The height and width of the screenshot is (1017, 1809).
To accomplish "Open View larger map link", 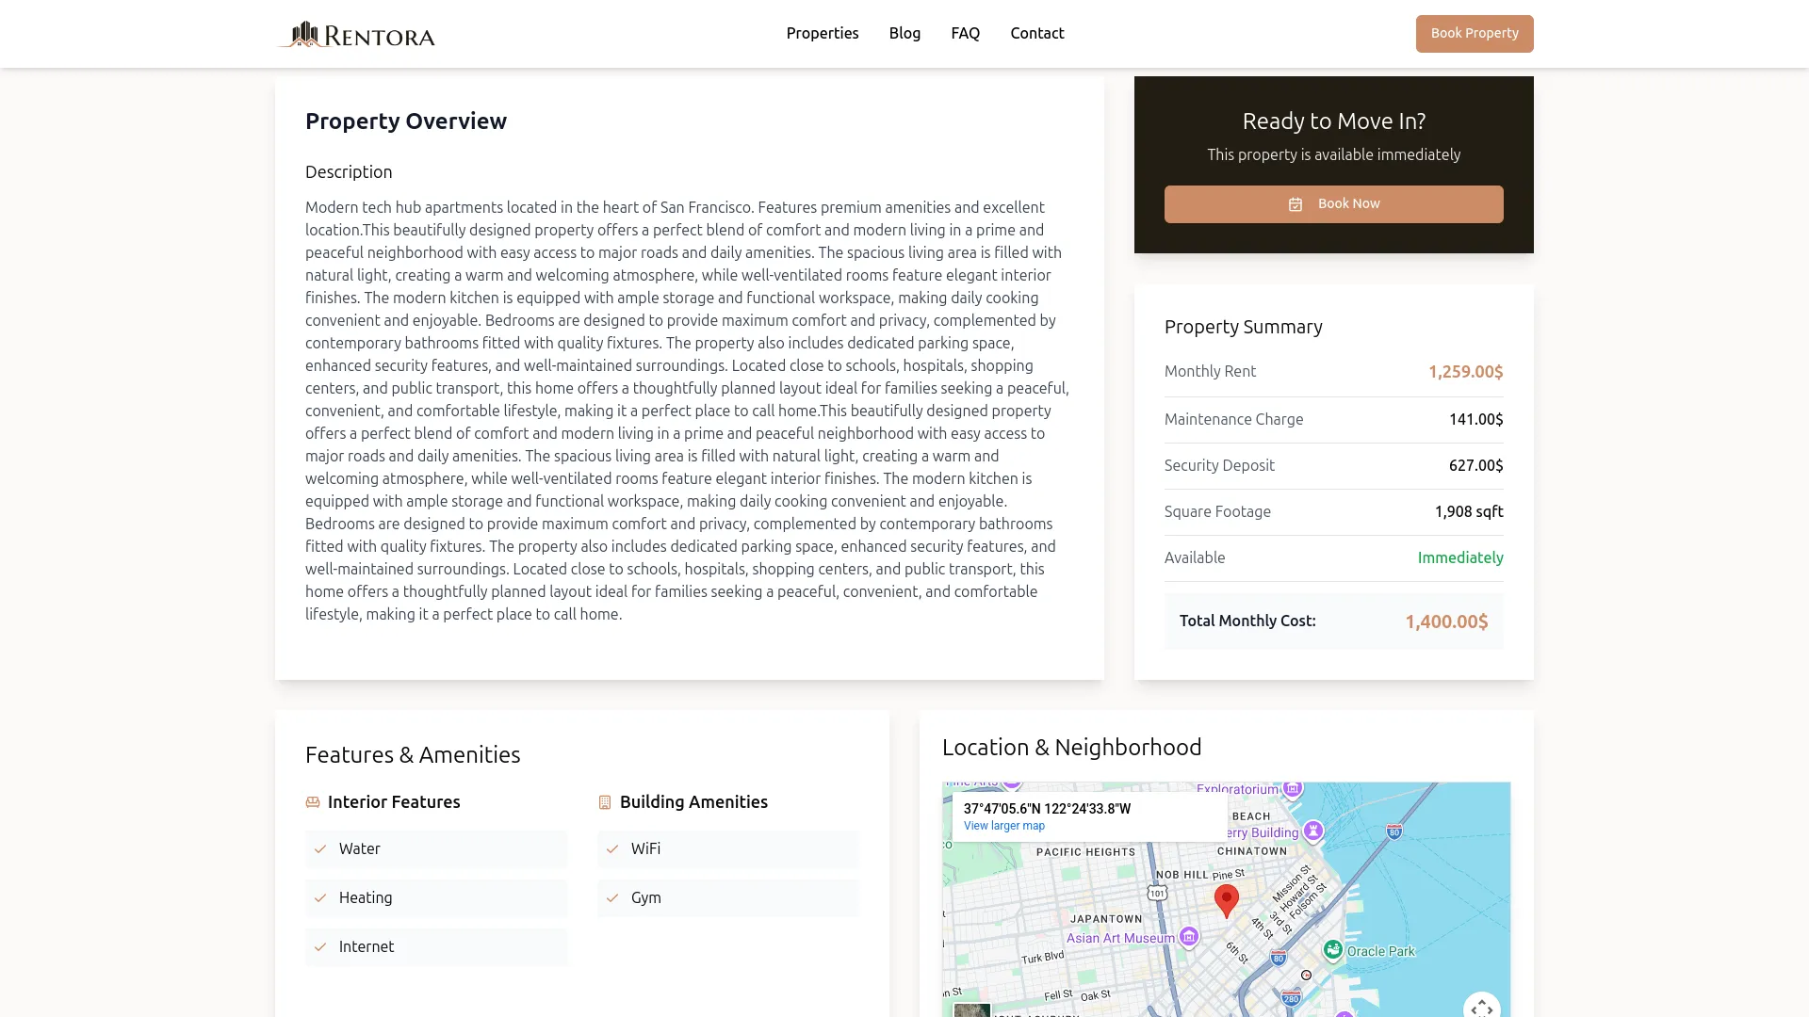I will tap(1003, 825).
